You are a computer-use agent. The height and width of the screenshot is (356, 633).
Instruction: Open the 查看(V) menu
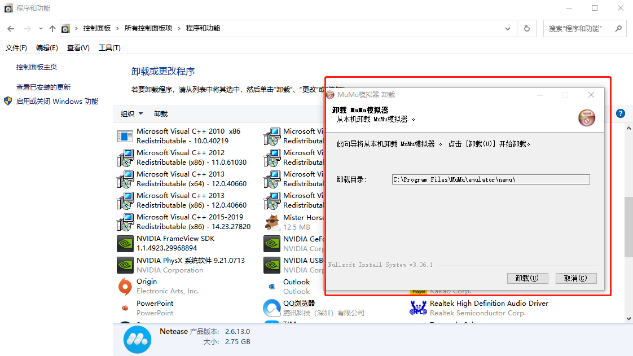(78, 47)
